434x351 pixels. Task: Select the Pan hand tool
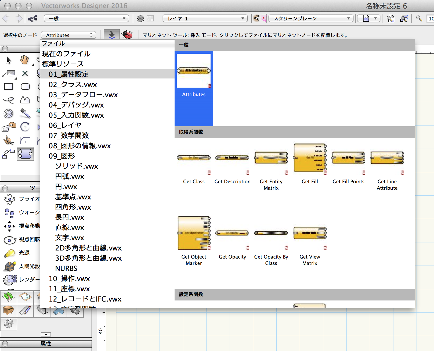tap(24, 60)
